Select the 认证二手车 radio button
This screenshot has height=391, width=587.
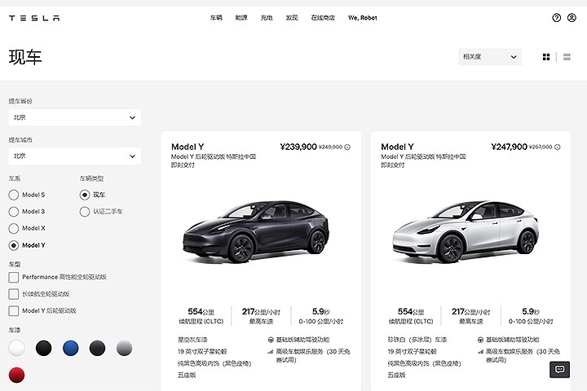coord(85,212)
